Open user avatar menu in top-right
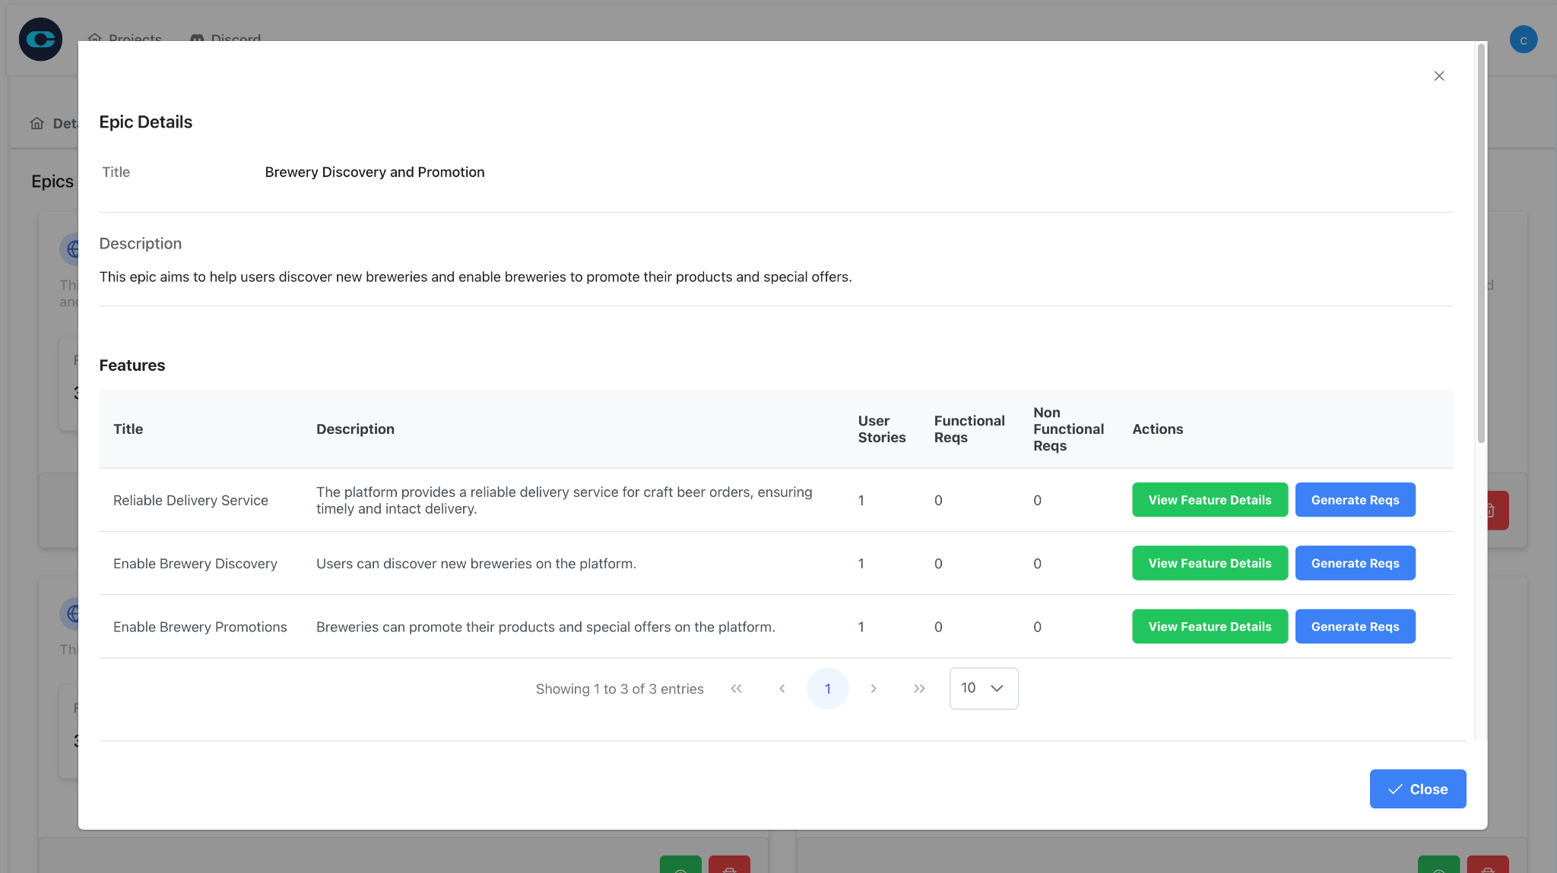 [1523, 40]
